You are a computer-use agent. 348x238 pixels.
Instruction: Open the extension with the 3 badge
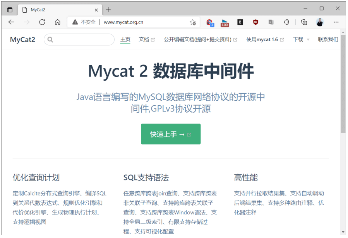click(x=210, y=22)
